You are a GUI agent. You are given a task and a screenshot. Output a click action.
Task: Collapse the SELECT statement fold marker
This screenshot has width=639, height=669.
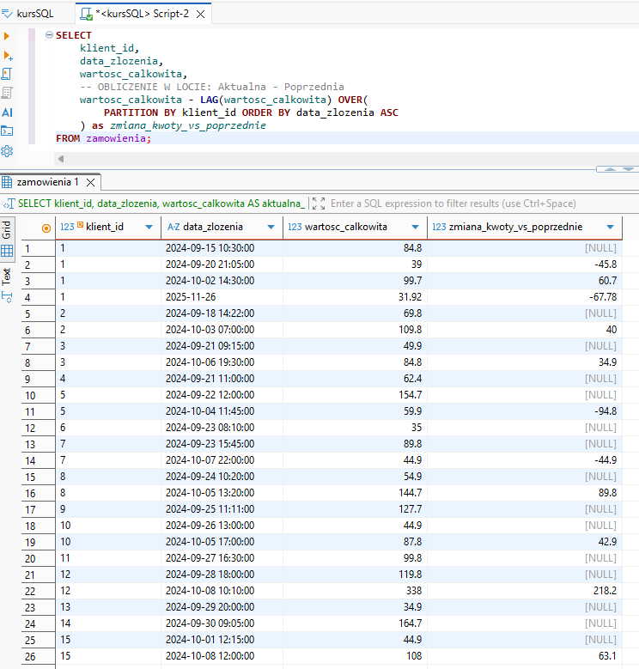tap(49, 35)
